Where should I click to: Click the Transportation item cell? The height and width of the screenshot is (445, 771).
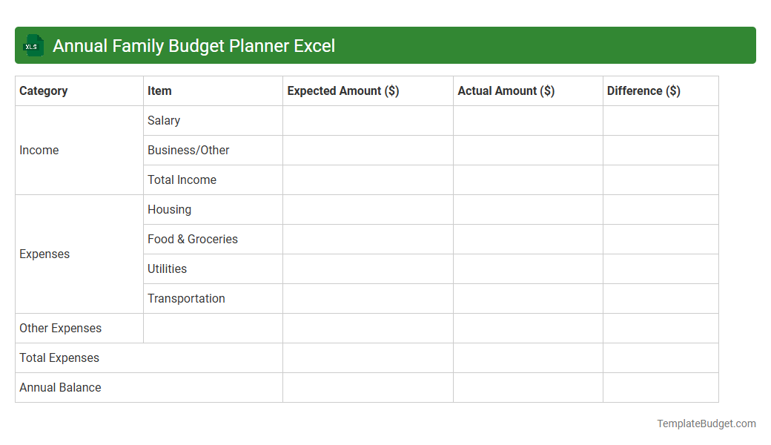coord(186,298)
